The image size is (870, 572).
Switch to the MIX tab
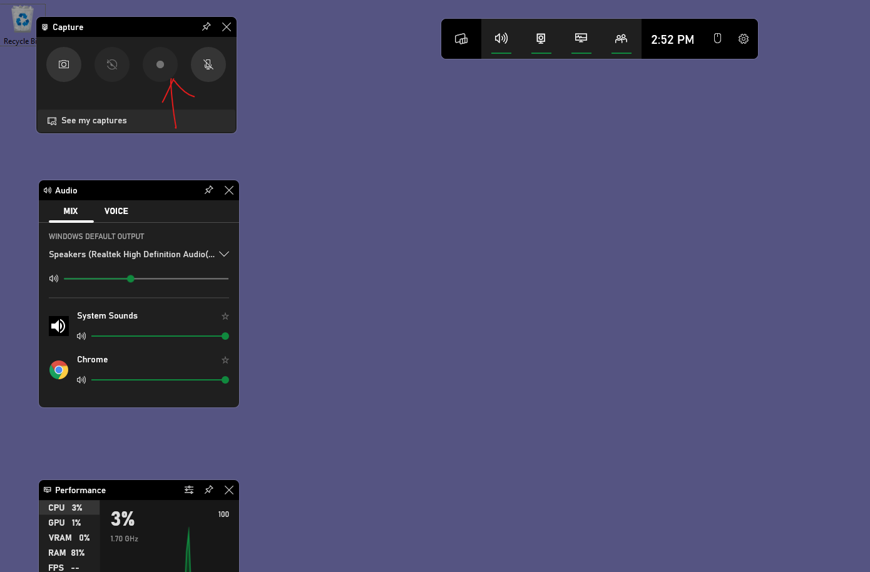click(x=71, y=212)
